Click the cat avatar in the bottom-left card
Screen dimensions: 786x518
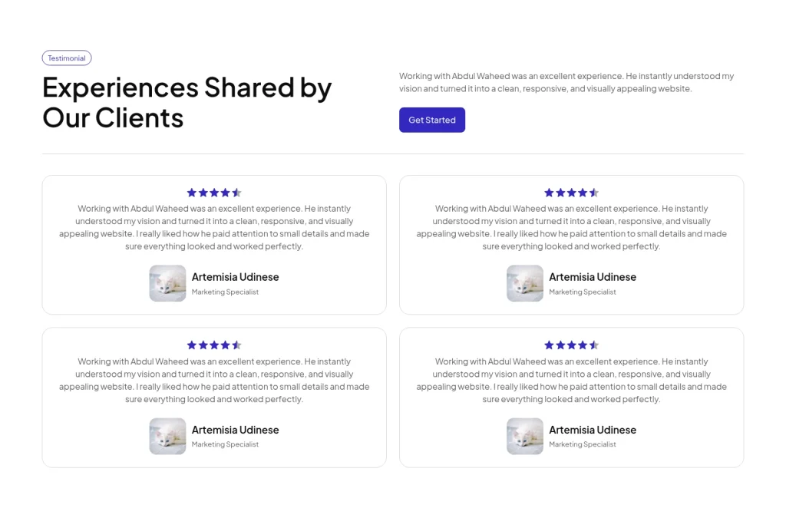[x=167, y=436]
